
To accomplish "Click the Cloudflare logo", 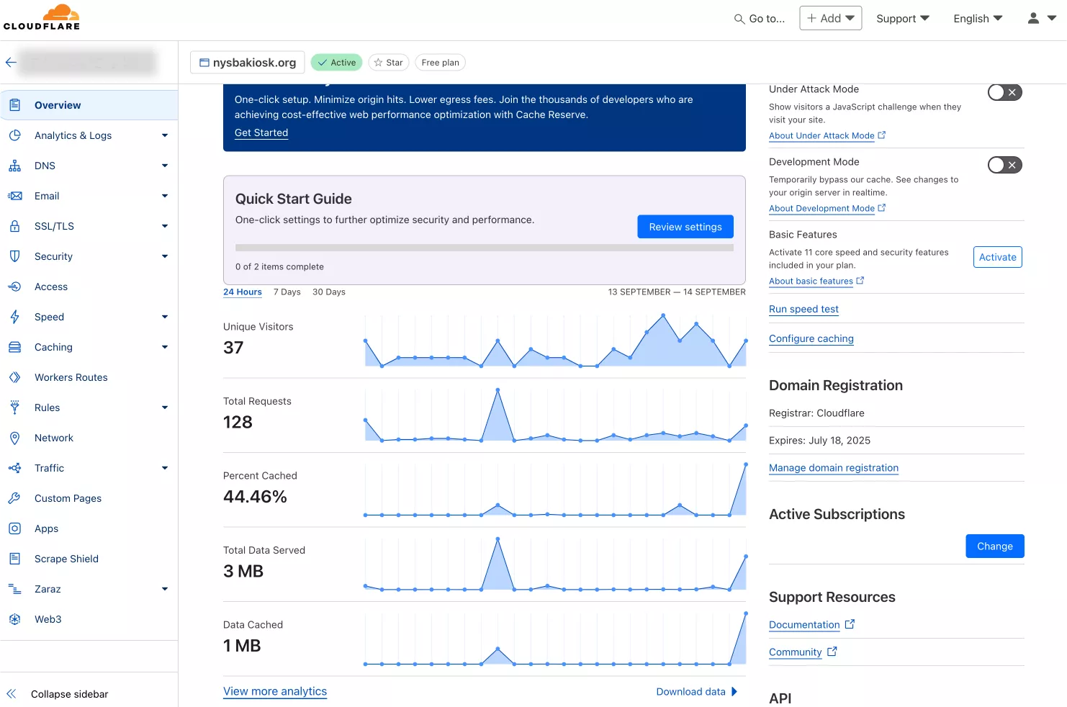I will pyautogui.click(x=42, y=18).
